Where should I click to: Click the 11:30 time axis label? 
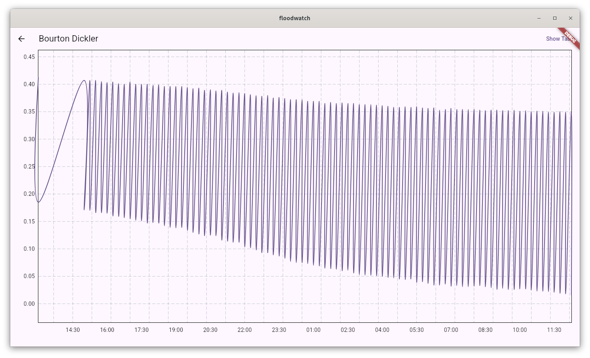[x=554, y=330]
